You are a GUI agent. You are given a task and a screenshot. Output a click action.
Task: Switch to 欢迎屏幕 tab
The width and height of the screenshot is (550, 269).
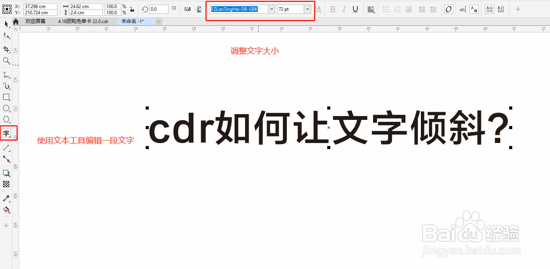pos(35,22)
